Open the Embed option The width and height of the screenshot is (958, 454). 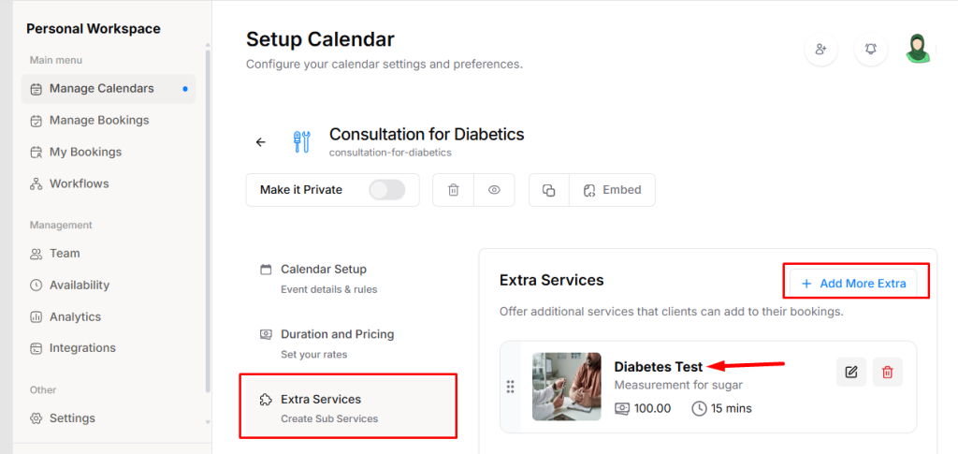click(x=612, y=190)
